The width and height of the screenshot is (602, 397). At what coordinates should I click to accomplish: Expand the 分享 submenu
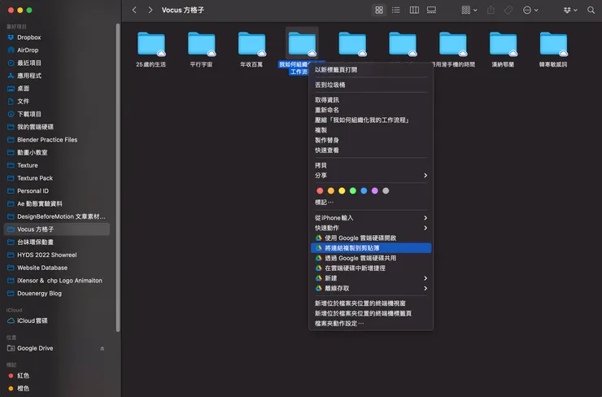[x=370, y=175]
